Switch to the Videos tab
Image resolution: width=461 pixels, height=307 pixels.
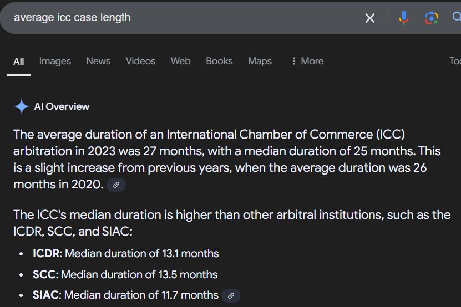click(140, 61)
